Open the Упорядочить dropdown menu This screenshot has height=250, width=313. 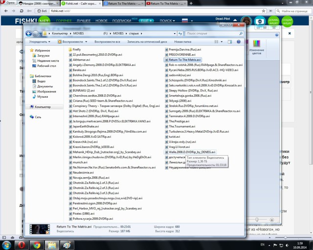pyautogui.click(x=40, y=42)
